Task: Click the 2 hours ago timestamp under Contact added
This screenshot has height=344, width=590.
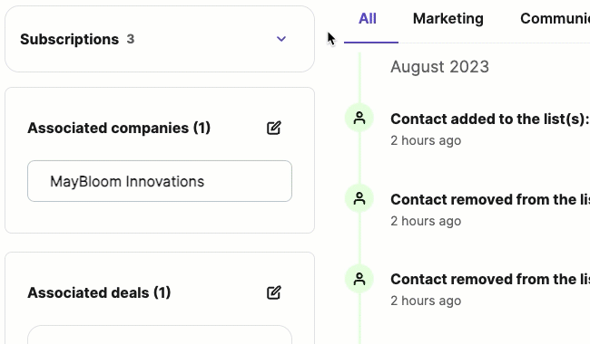Action: [x=426, y=140]
